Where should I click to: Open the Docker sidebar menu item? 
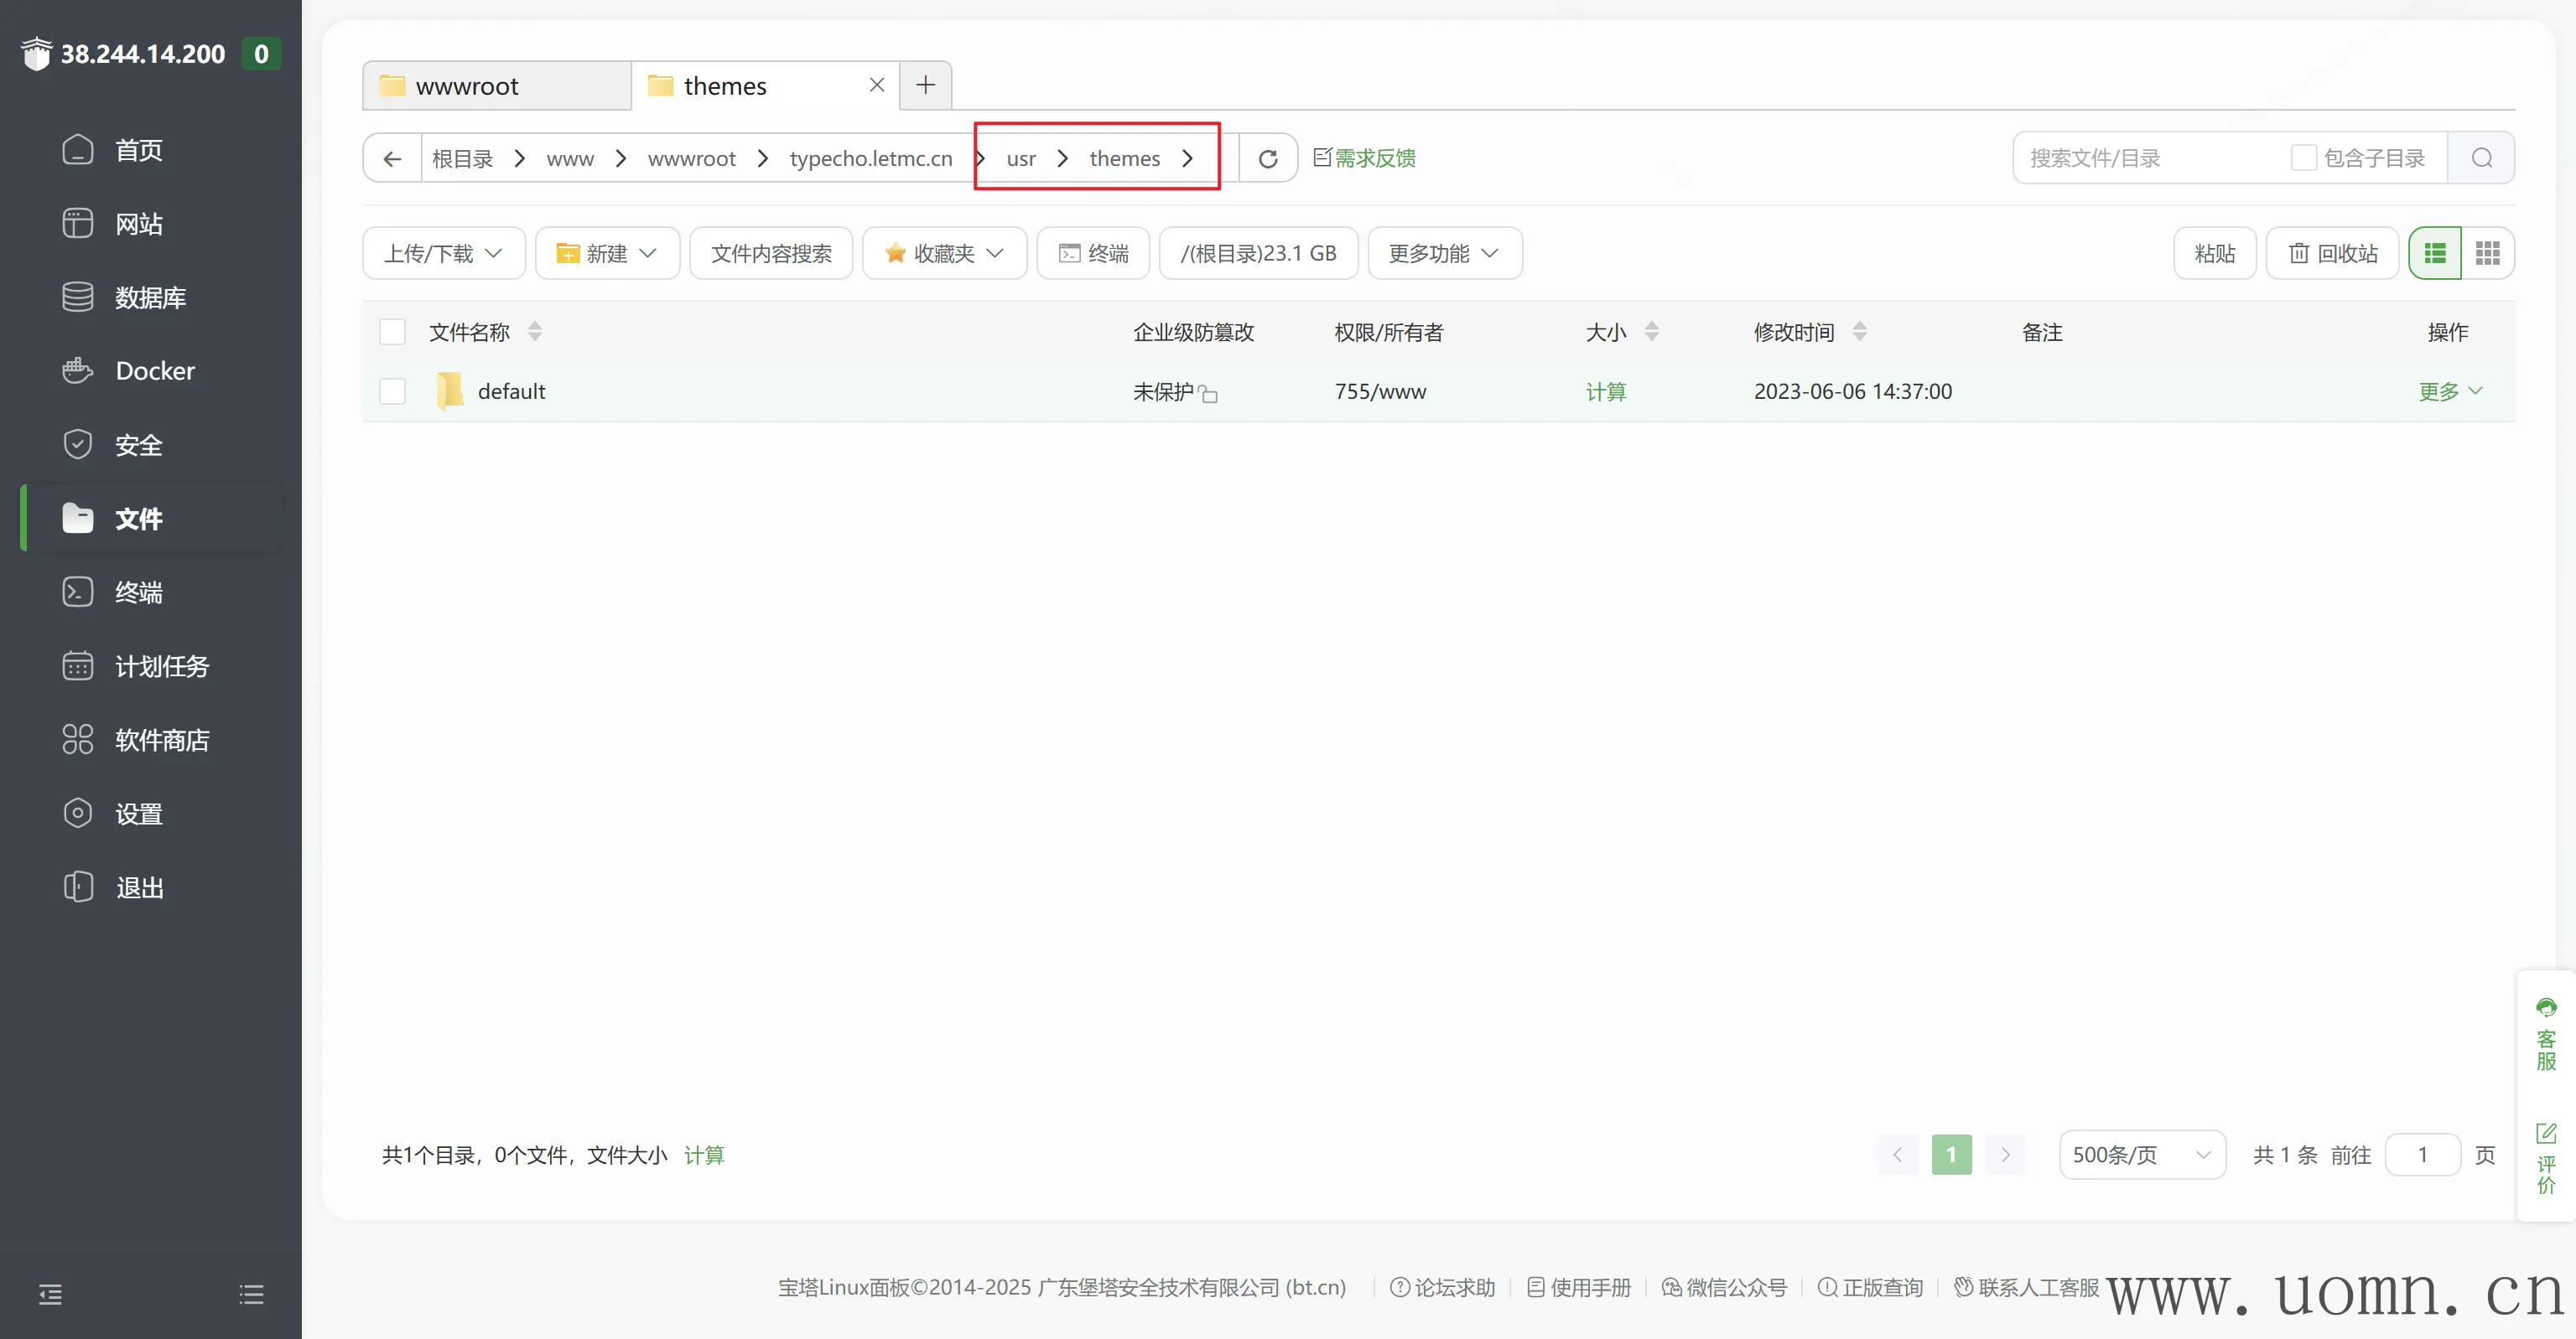[x=155, y=370]
